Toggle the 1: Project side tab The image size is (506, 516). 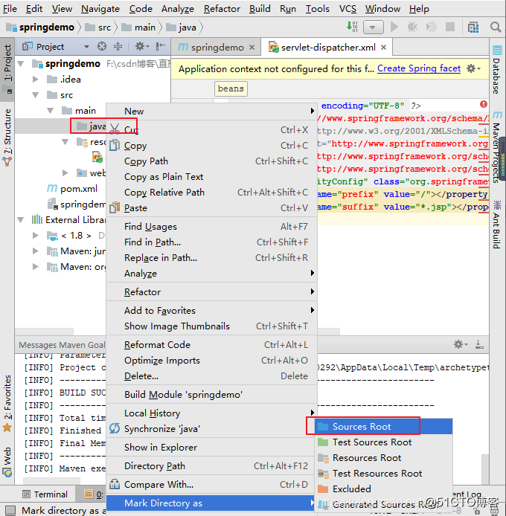click(x=7, y=69)
